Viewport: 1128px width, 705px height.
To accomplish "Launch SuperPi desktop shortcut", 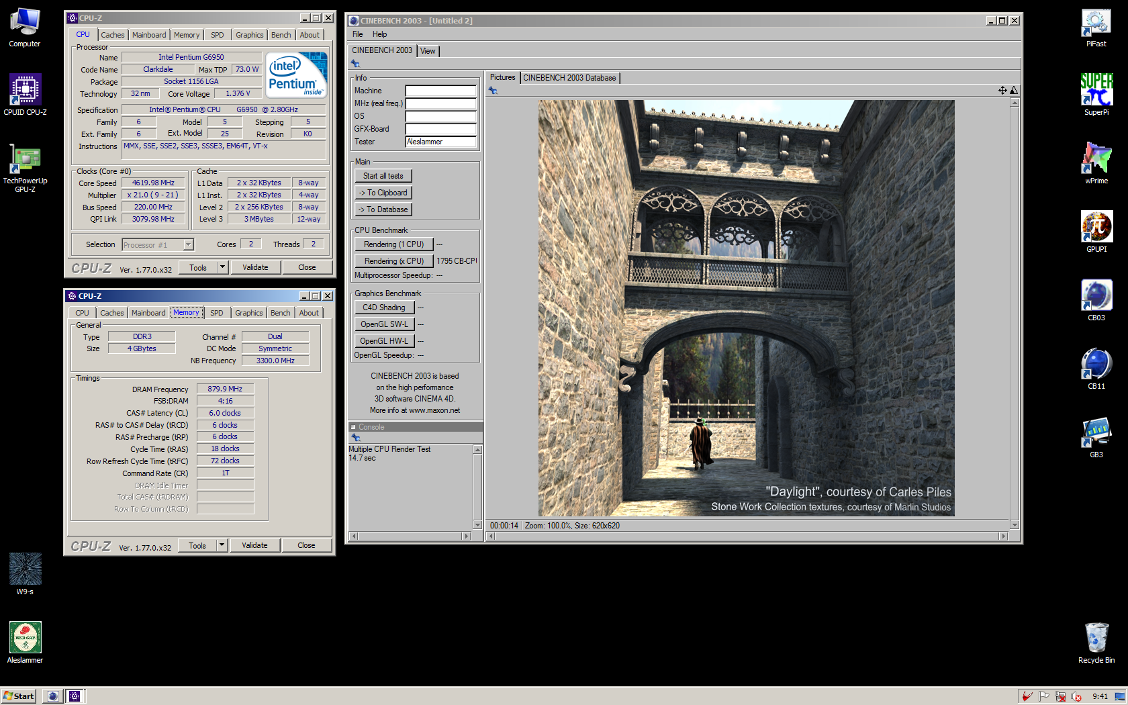I will pyautogui.click(x=1096, y=95).
